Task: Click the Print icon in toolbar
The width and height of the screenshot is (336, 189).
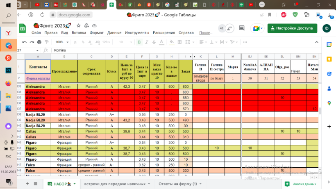Action: tap(39, 42)
